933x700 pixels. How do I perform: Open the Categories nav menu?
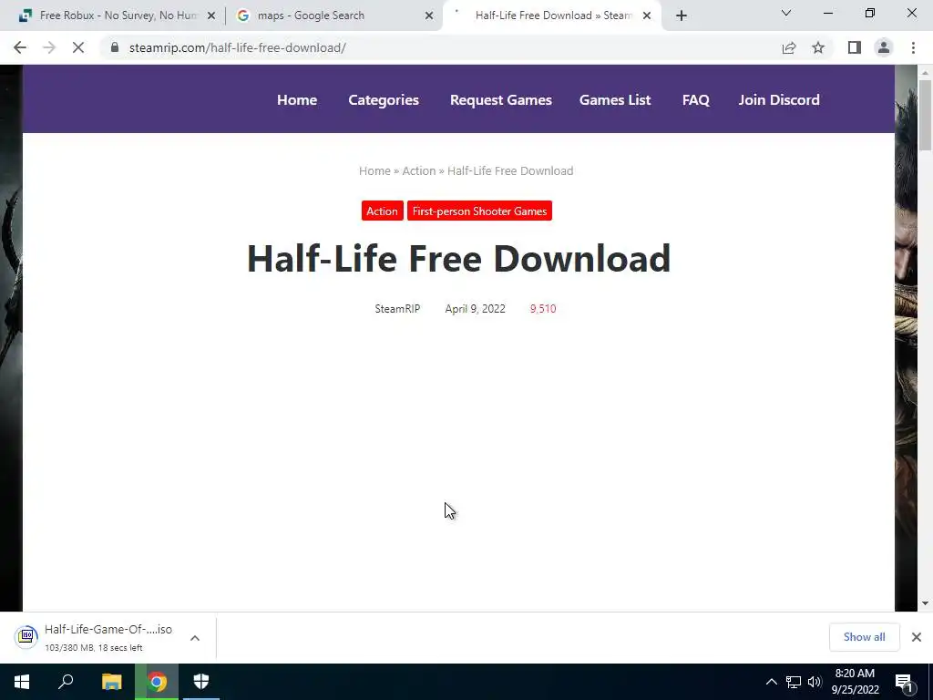tap(384, 99)
